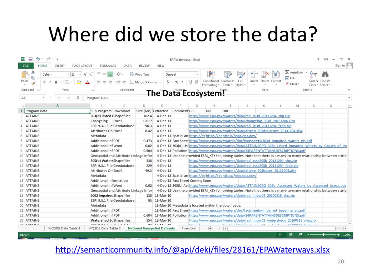Click Merge & Center button
This screenshot has width=366, height=274.
pyautogui.click(x=144, y=82)
